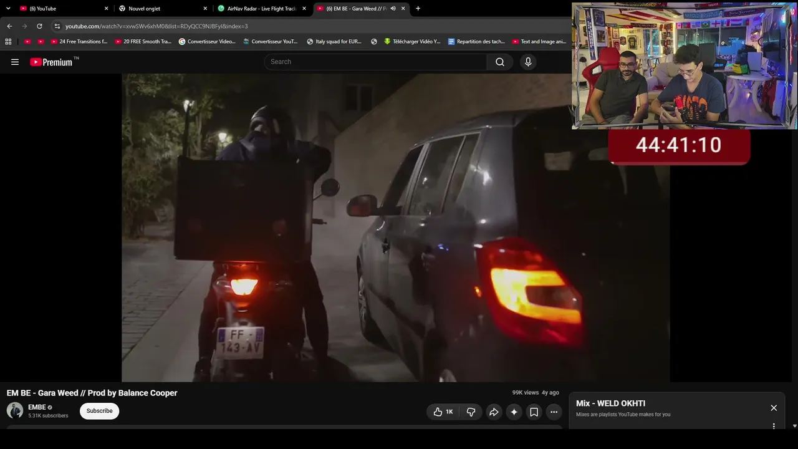This screenshot has width=798, height=449.
Task: Open the first YouTube icon bookmark
Action: (27, 42)
